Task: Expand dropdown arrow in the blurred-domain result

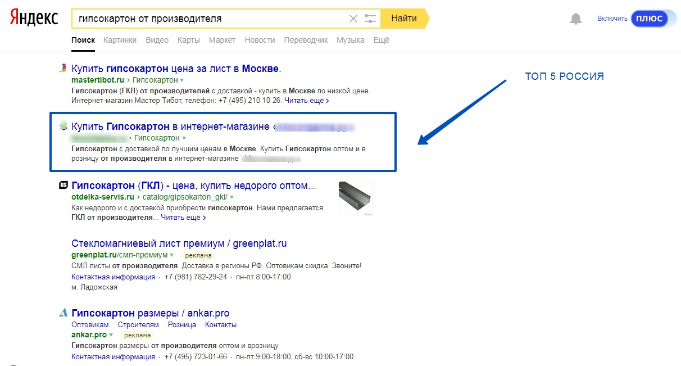Action: click(x=184, y=138)
